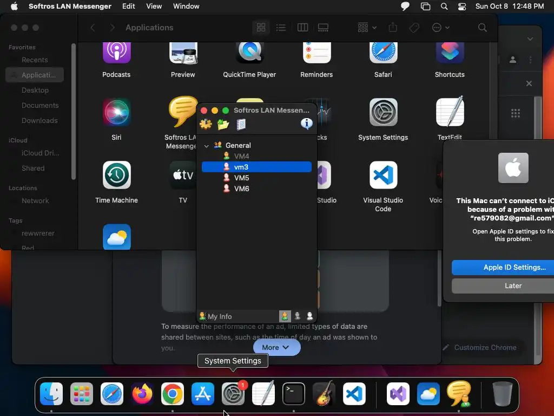Switch Finder to icon view
The width and height of the screenshot is (554, 416).
(261, 28)
